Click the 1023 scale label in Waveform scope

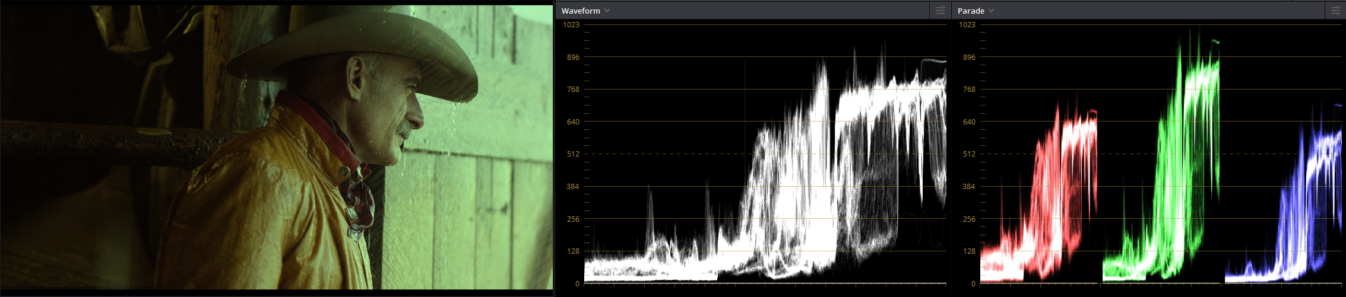(x=571, y=25)
